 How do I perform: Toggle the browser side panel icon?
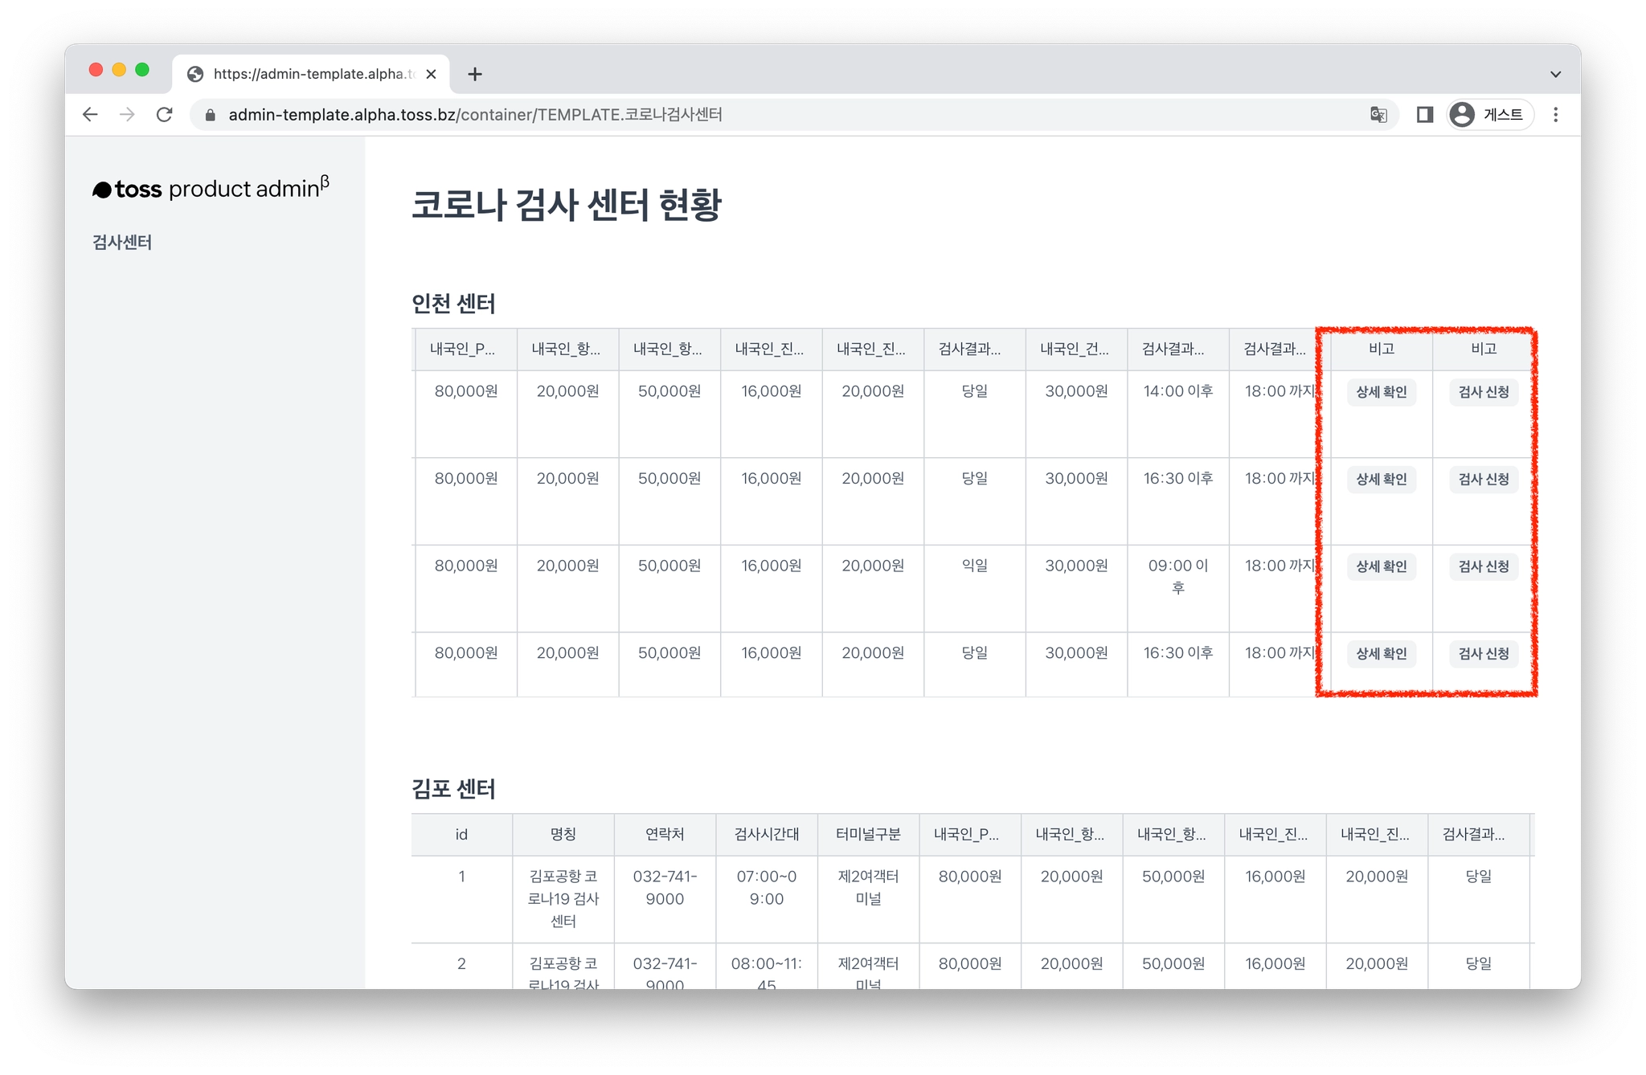point(1424,115)
